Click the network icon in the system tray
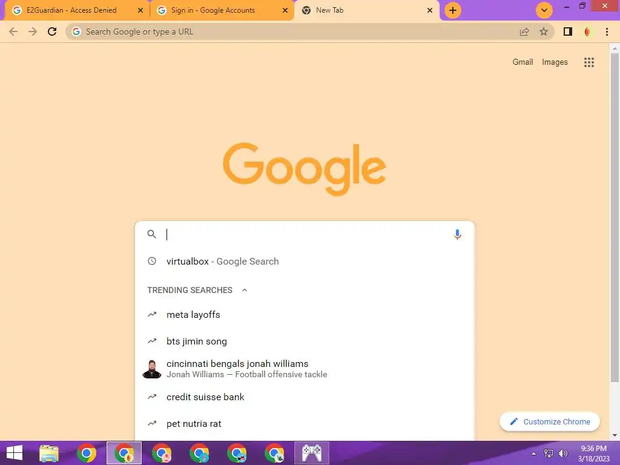This screenshot has width=620, height=465. [x=549, y=453]
